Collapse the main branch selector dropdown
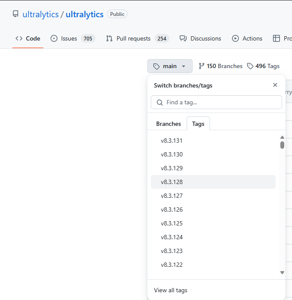The width and height of the screenshot is (292, 300). (170, 66)
